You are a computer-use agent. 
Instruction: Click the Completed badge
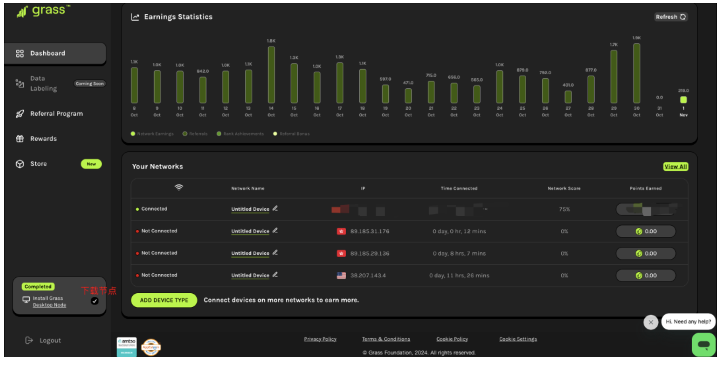[38, 287]
